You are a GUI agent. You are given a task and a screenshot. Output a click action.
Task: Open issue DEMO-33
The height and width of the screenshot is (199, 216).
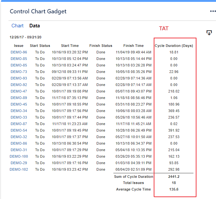tap(19, 117)
